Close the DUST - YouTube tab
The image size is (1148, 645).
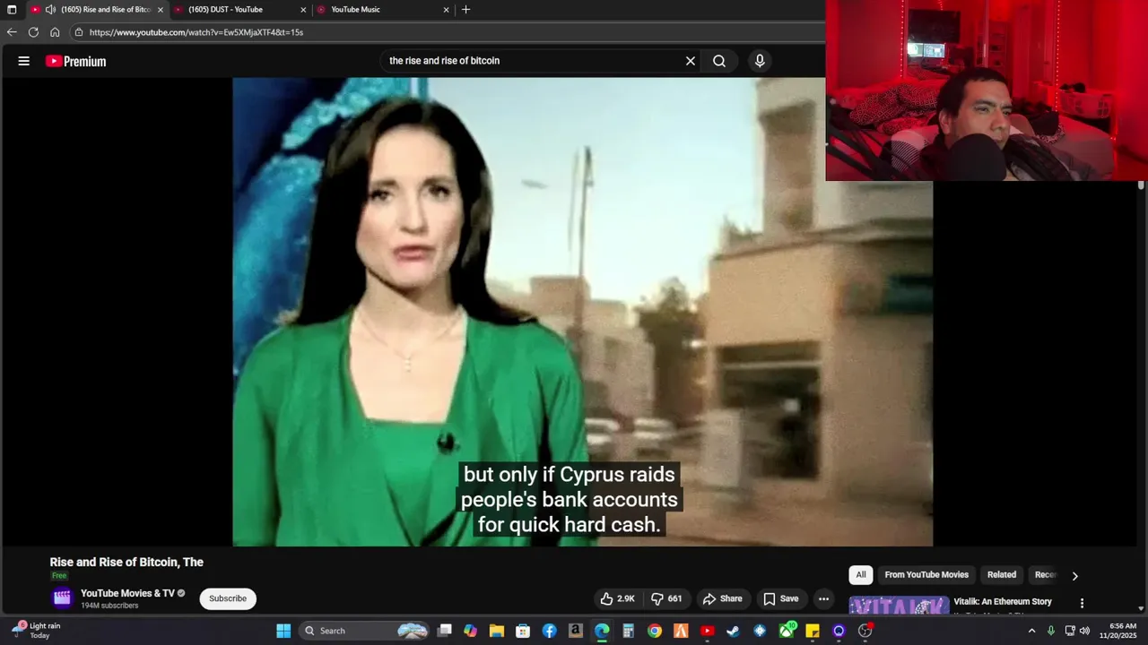point(303,10)
